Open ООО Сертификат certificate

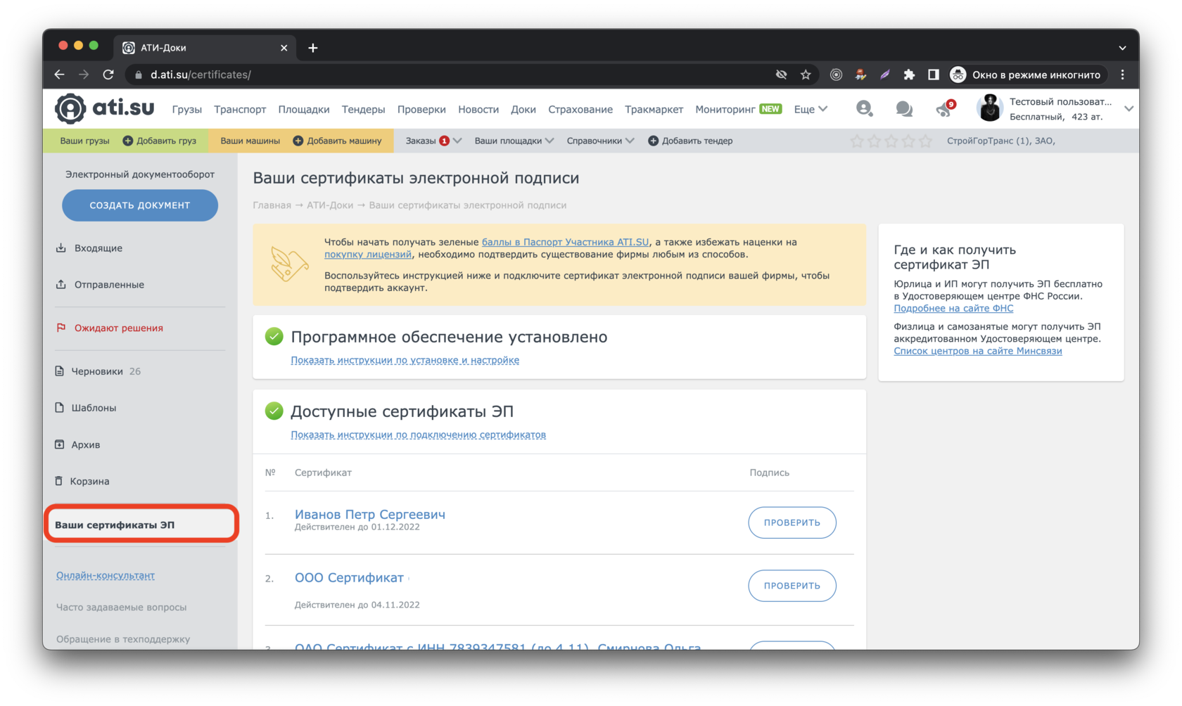pos(349,577)
